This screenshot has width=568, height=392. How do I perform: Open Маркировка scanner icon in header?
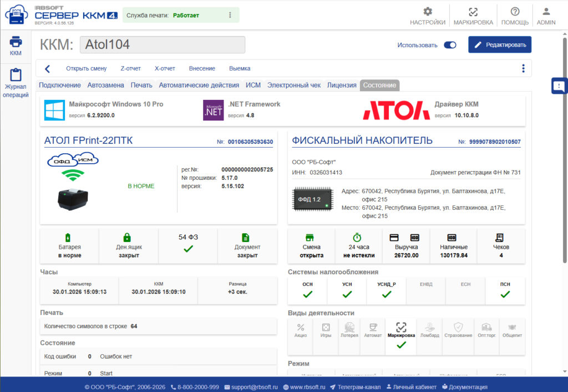[473, 12]
